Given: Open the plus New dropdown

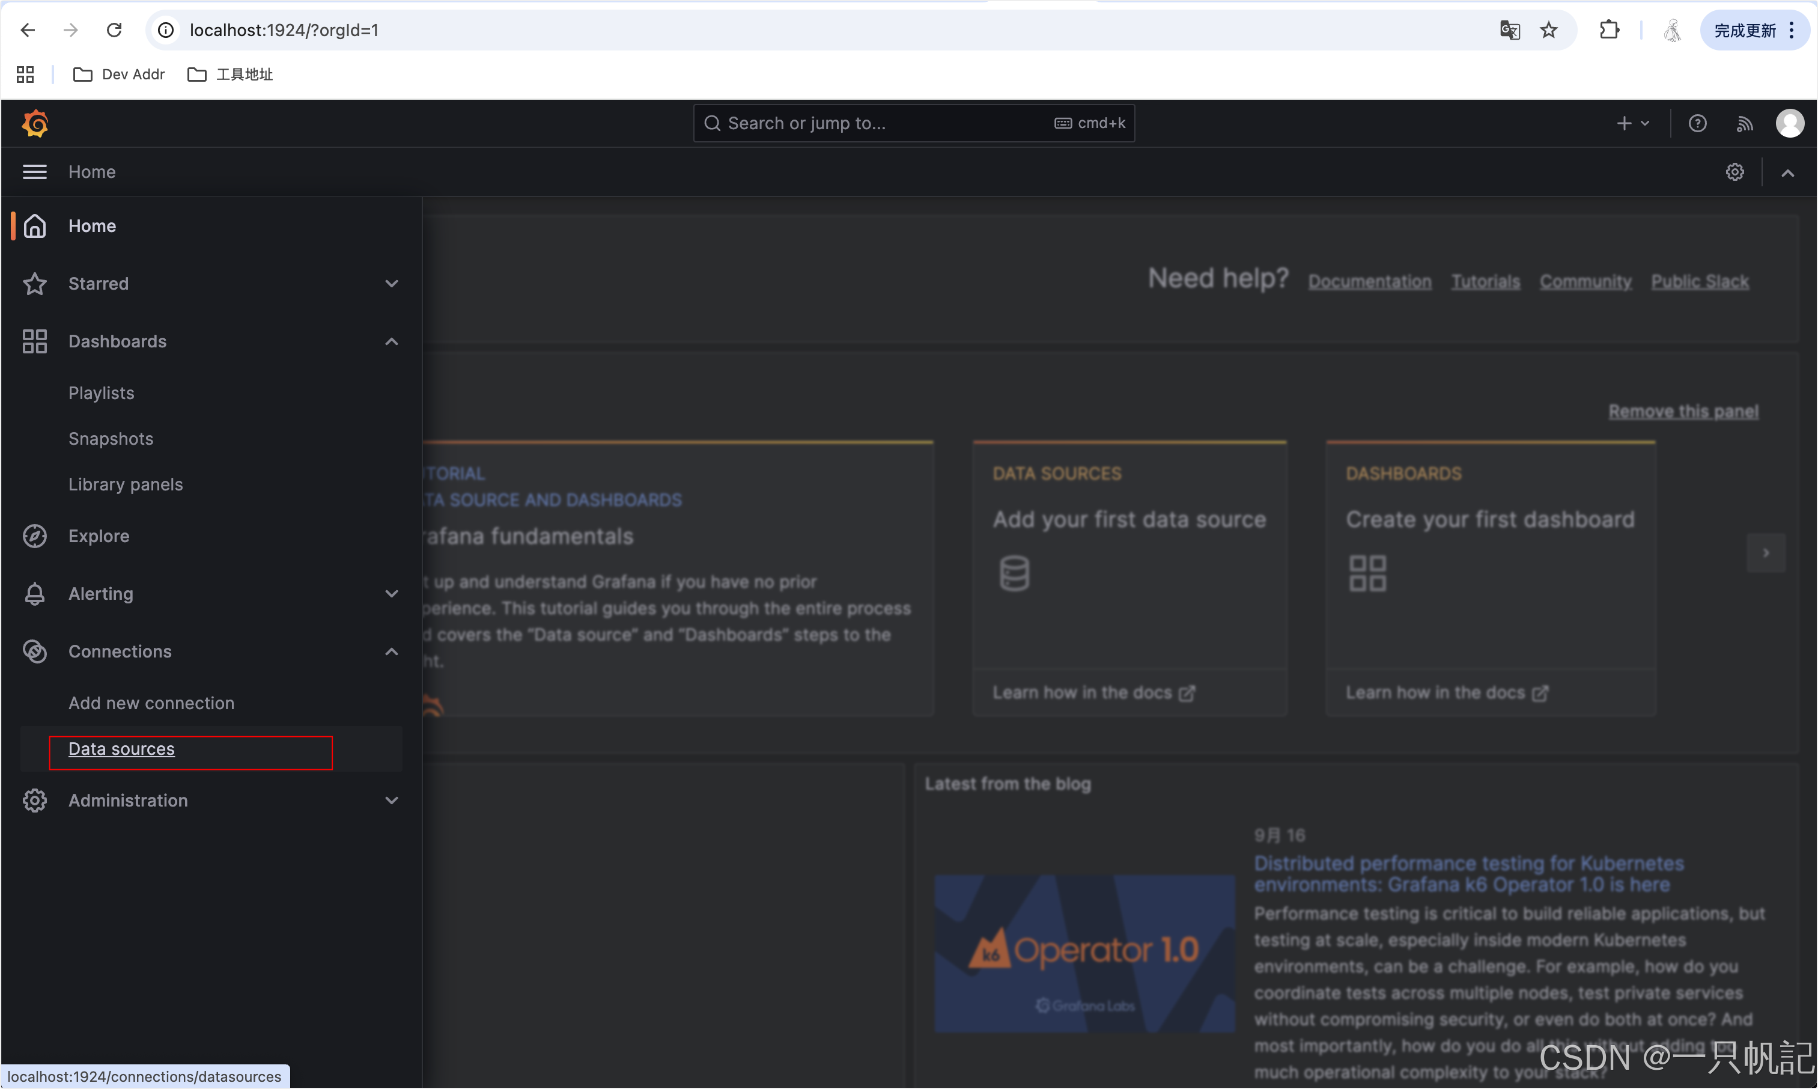Looking at the screenshot, I should click(x=1632, y=123).
